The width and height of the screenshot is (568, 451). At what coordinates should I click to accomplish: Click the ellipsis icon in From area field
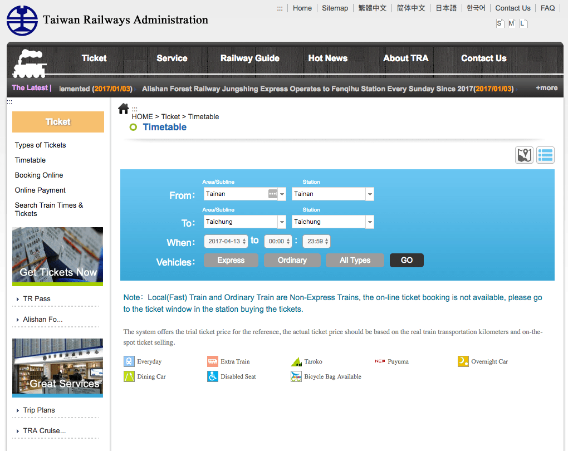pyautogui.click(x=273, y=194)
